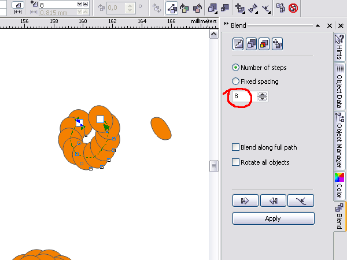Open Miscellaneous Blend Options in the toolbar
This screenshot has height=260, width=347.
[240, 9]
